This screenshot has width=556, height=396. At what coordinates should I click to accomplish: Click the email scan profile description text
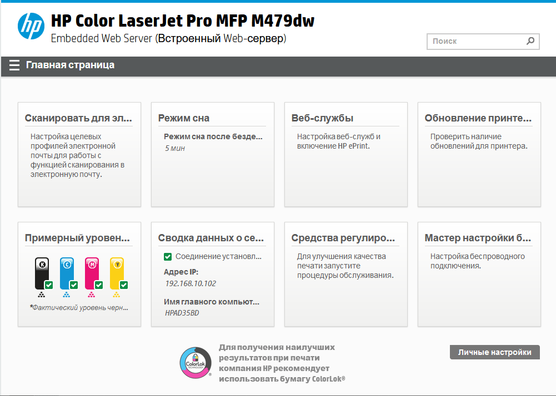click(77, 155)
